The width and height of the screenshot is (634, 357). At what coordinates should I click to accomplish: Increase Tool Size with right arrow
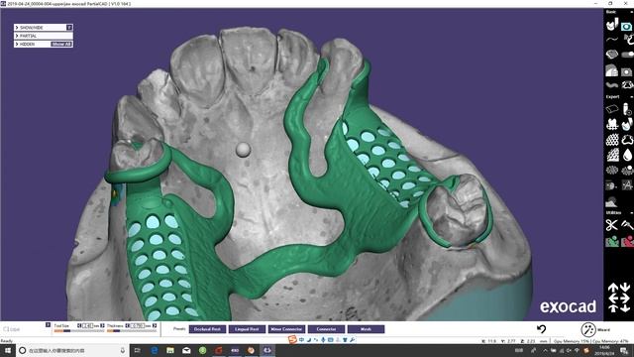point(102,325)
